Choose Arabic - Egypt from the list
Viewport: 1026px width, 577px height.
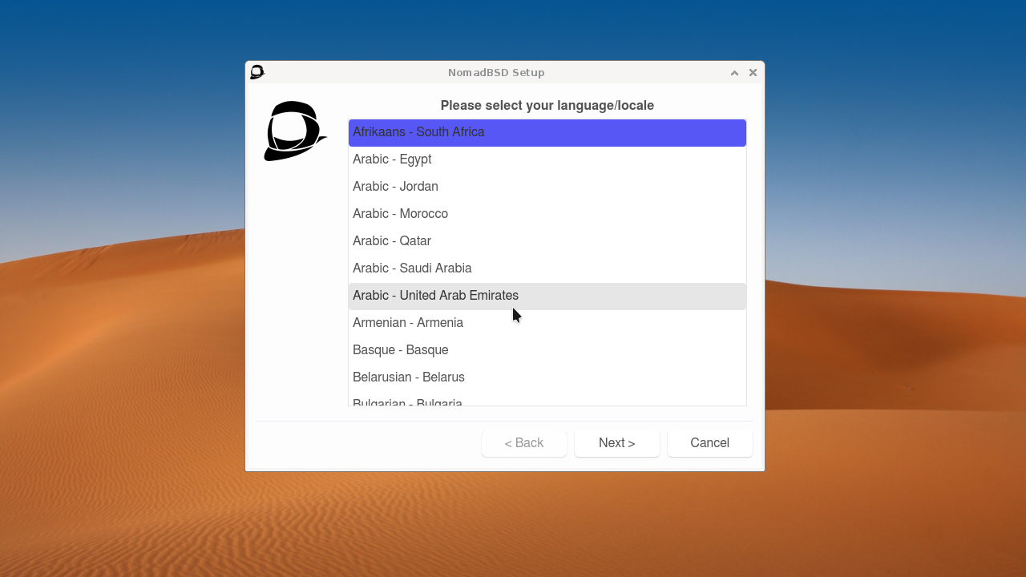(547, 160)
